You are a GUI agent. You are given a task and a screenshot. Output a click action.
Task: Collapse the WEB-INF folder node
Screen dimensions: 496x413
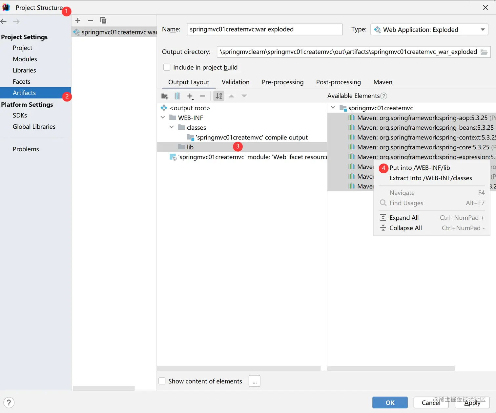pyautogui.click(x=163, y=118)
